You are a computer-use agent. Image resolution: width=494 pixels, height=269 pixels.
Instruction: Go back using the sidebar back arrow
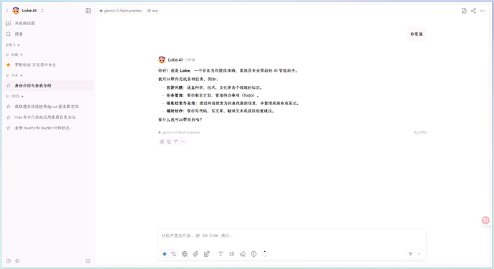coord(7,11)
